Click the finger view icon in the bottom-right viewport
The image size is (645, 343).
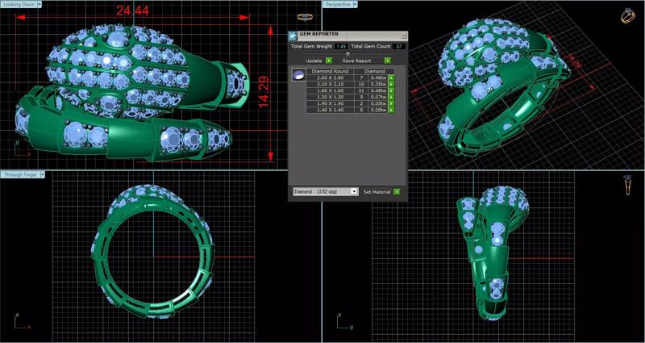tap(628, 185)
